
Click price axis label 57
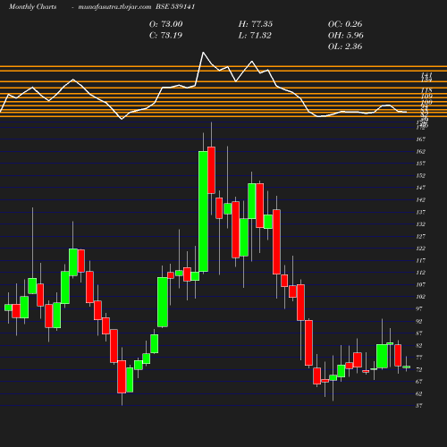419,406
